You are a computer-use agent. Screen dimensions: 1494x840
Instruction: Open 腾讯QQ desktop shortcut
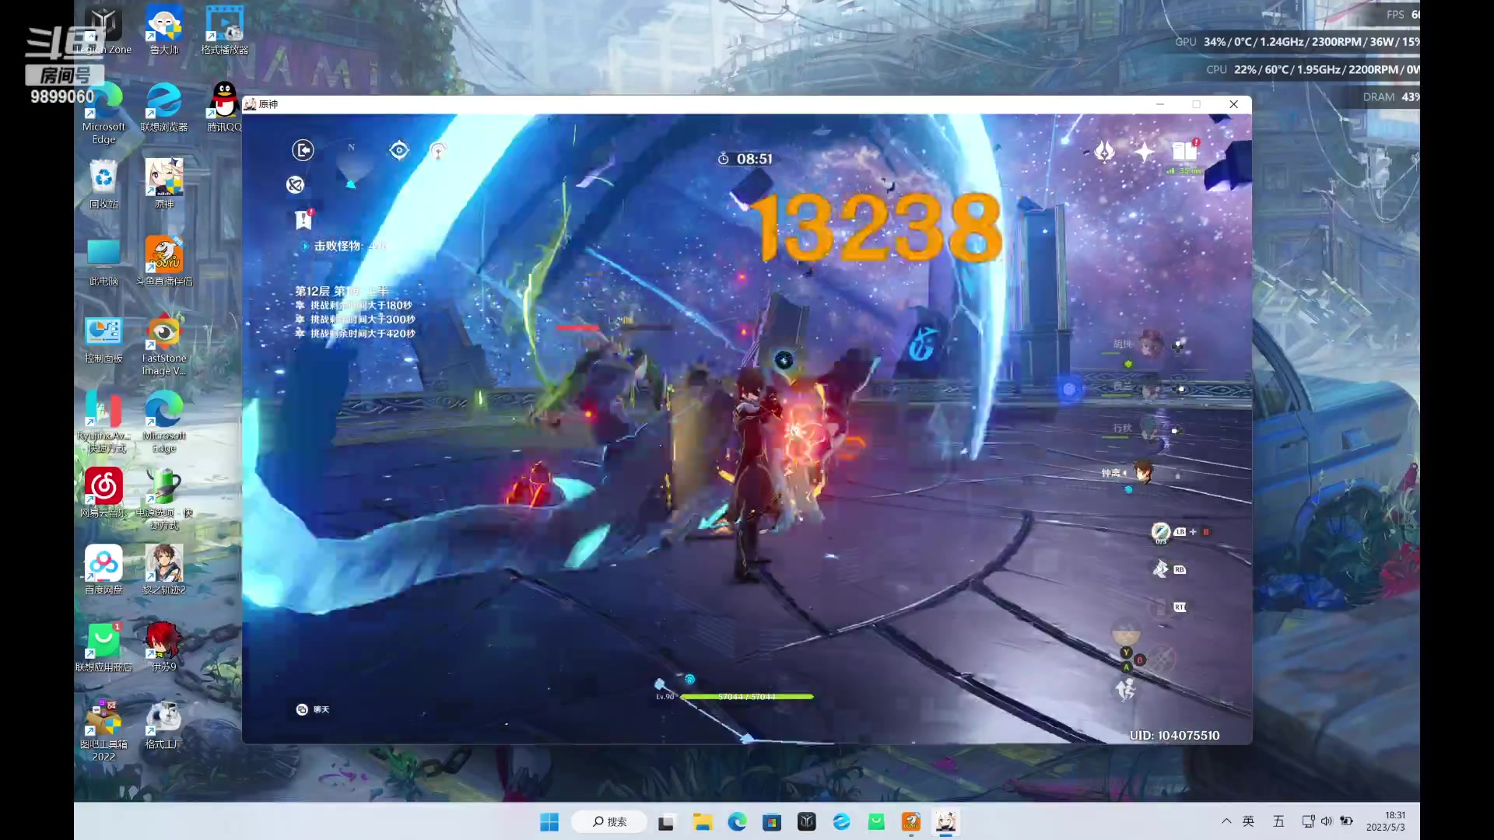pyautogui.click(x=225, y=107)
